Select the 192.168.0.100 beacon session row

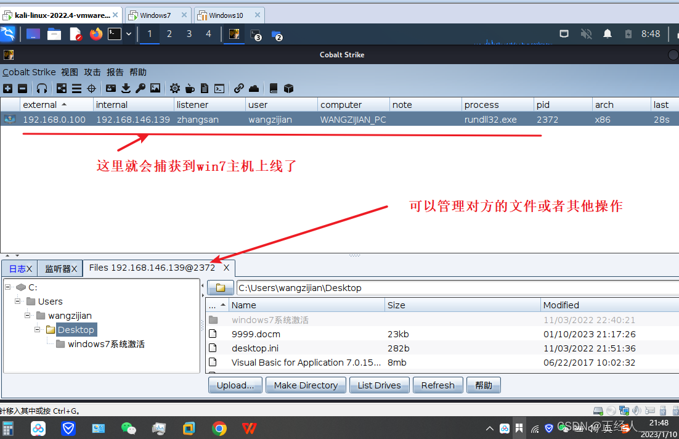pos(339,120)
